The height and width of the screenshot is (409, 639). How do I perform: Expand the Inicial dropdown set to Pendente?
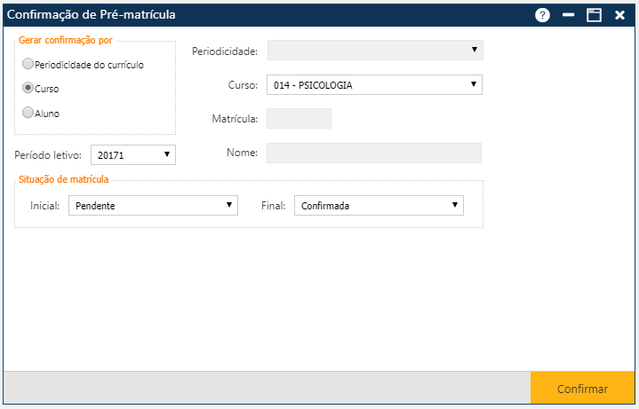click(x=153, y=206)
